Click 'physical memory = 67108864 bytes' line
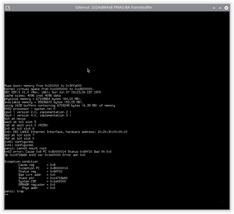This screenshot has width=234, height=214. pos(43,99)
